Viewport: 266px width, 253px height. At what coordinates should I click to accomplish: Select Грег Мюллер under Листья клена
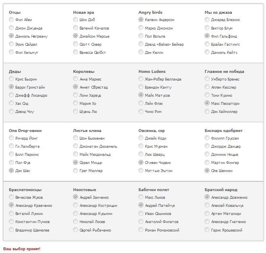pos(76,170)
